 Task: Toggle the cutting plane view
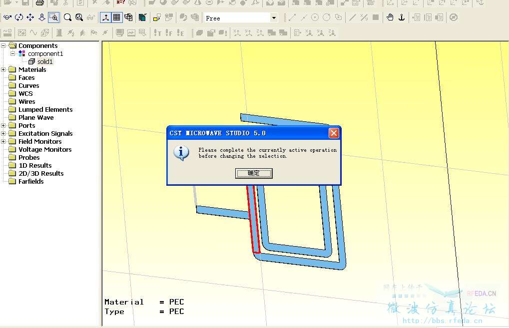pyautogui.click(x=142, y=17)
